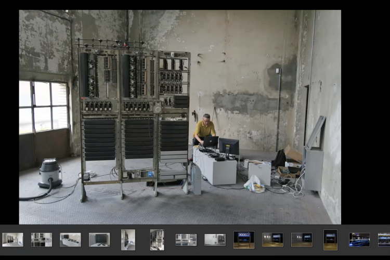390x260 pixels.
Task: Open ninth thumbnail, blue-lit display on stand
Action: [244, 240]
